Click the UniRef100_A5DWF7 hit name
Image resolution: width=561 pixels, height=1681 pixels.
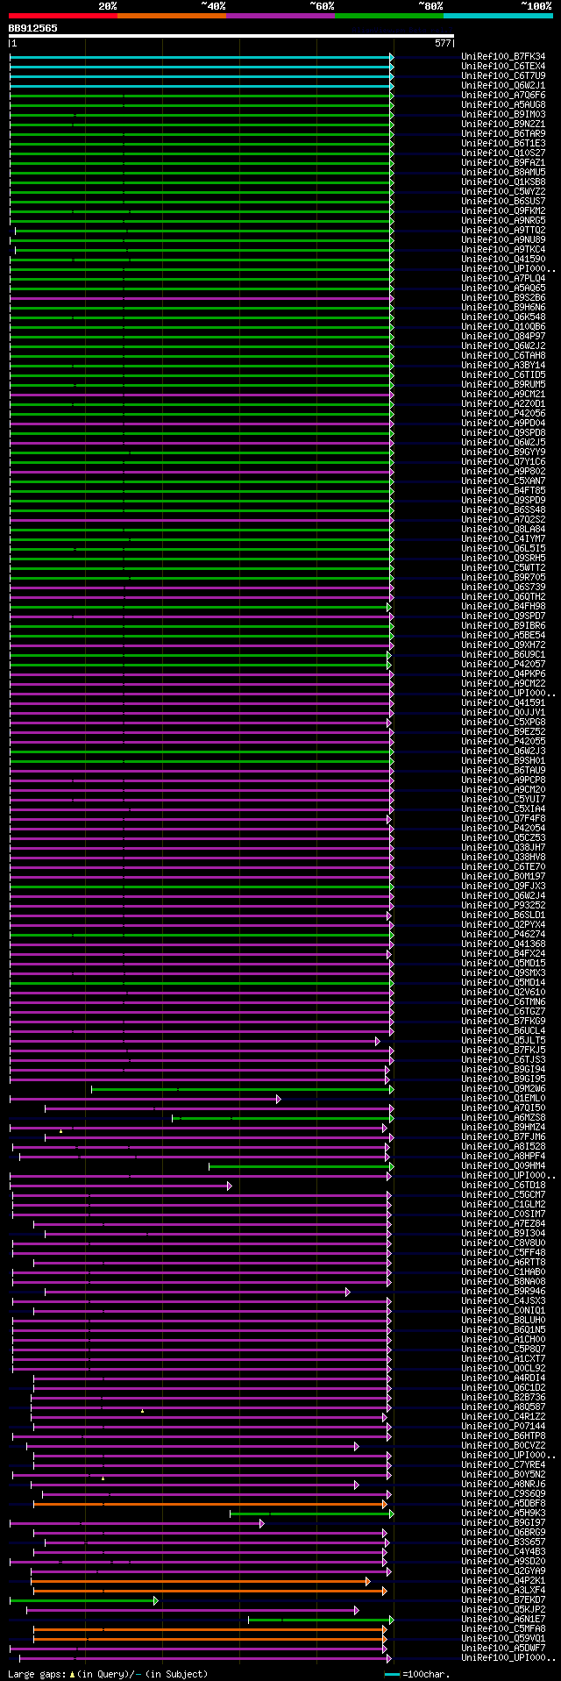pos(503,1648)
